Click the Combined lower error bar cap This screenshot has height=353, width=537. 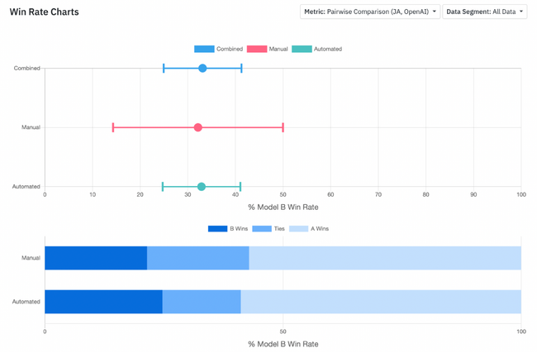[x=164, y=68]
